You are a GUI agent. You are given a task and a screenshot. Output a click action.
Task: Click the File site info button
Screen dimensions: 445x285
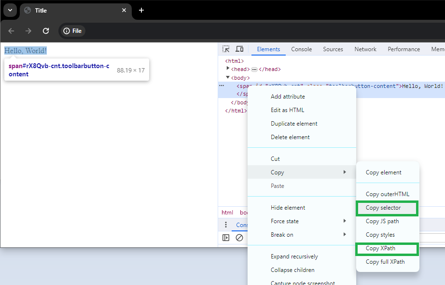pos(72,31)
